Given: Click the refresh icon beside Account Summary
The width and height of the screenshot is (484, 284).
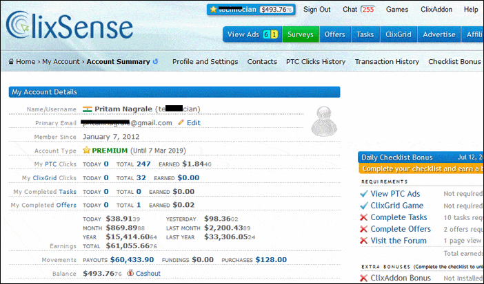Looking at the screenshot, I should coord(155,61).
